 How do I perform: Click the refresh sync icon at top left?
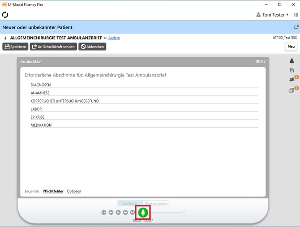[x=5, y=15]
